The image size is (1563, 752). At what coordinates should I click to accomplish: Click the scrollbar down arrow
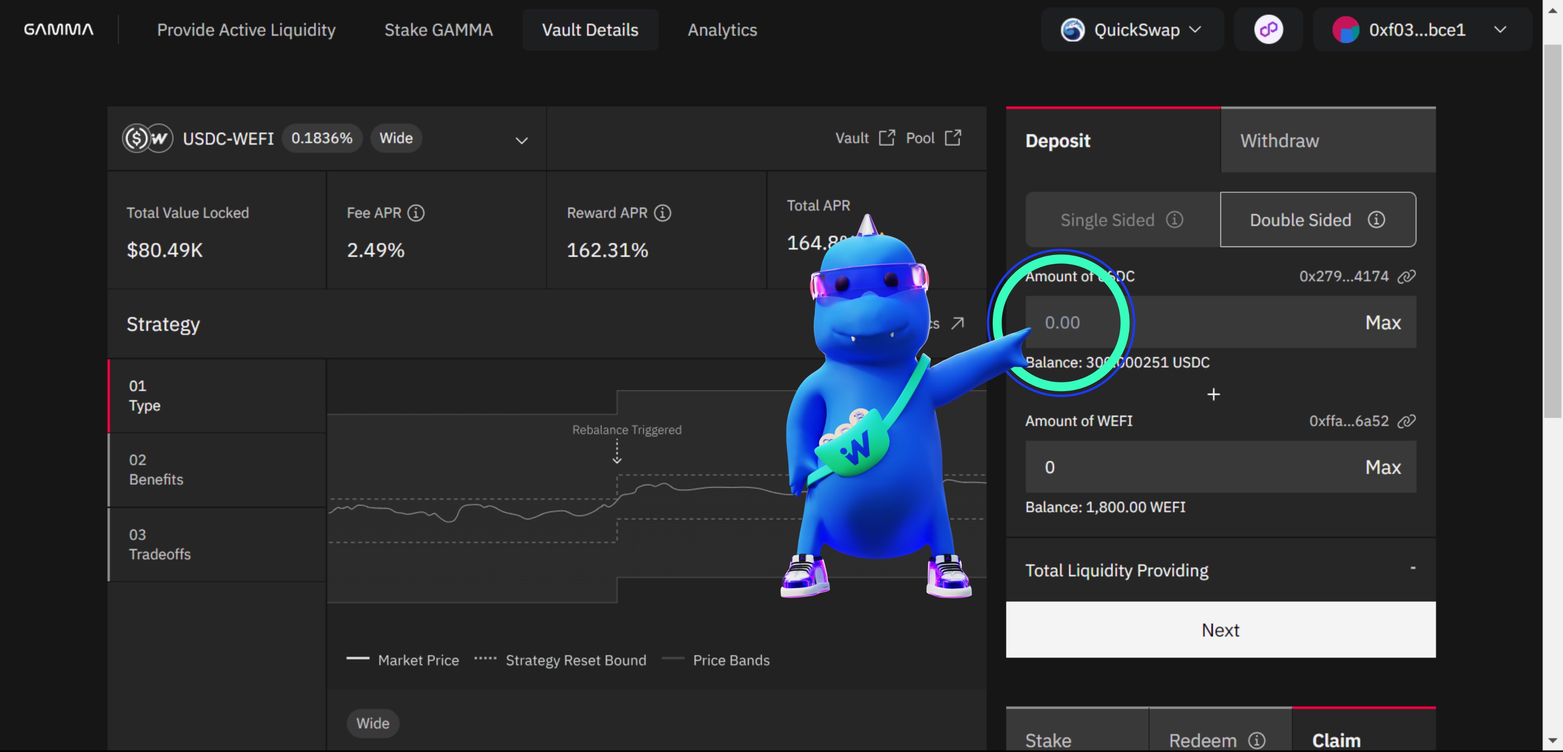click(1552, 741)
